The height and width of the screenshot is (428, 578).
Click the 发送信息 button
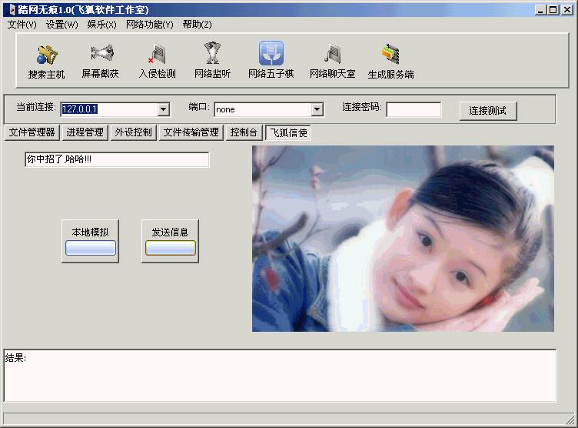pos(170,241)
